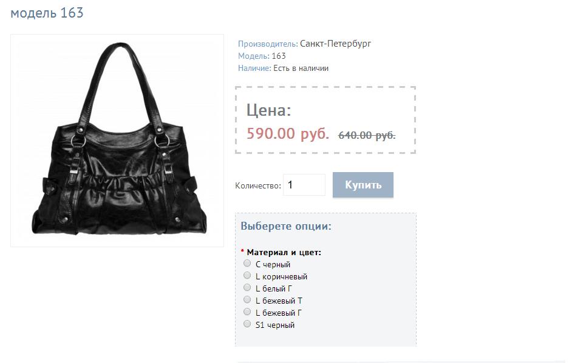
Task: Click the Купить buy button
Action: pyautogui.click(x=363, y=185)
